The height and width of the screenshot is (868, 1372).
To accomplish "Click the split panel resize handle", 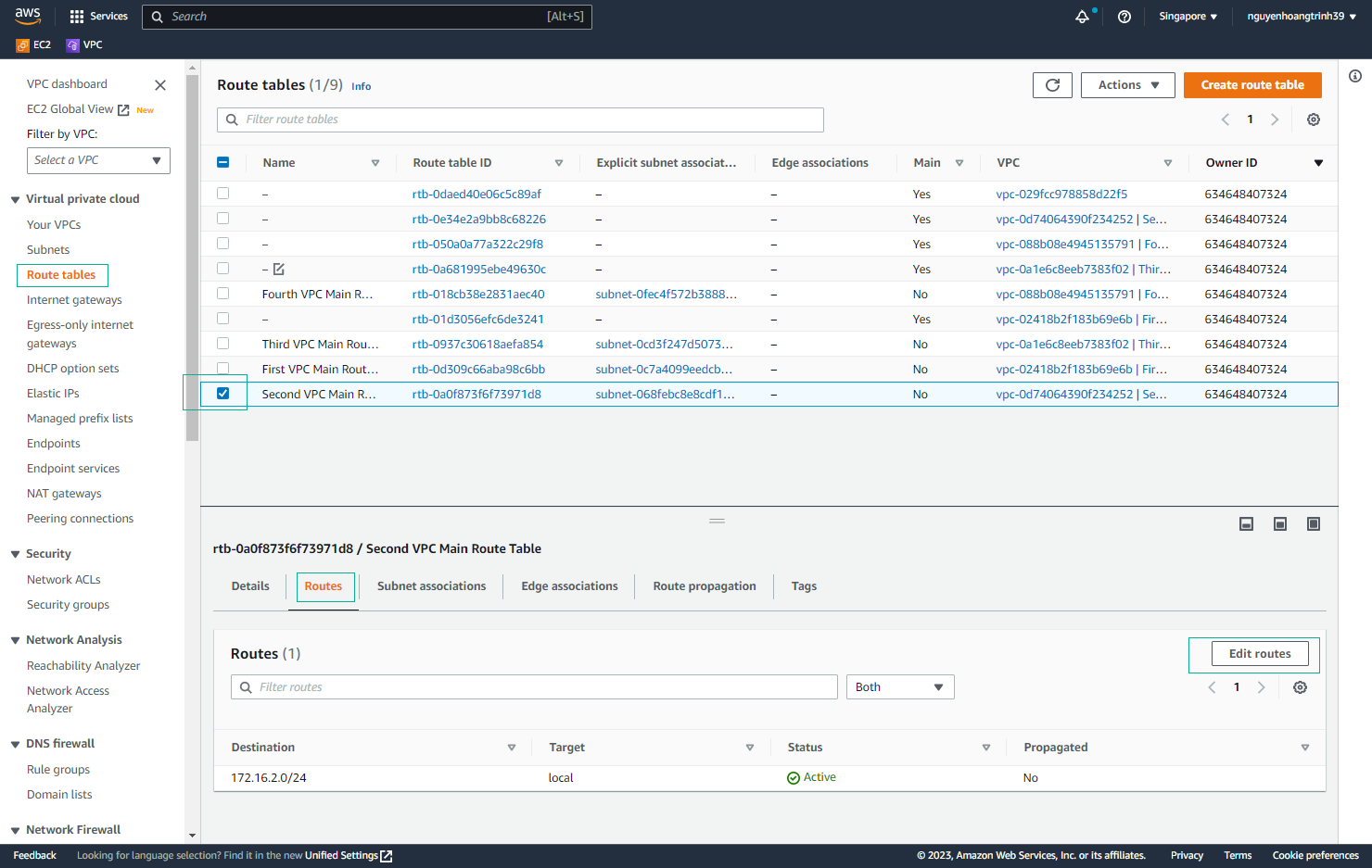I will pos(717,521).
